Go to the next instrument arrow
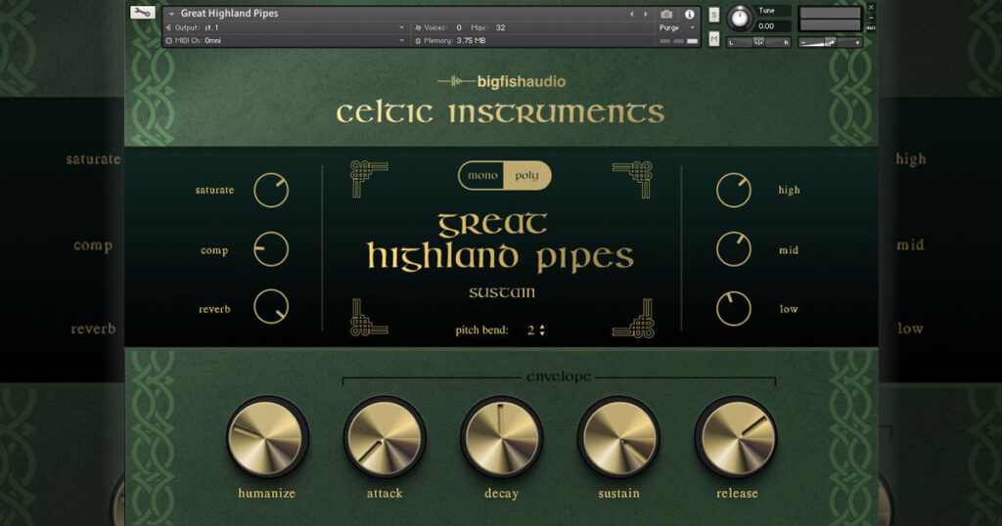 click(x=646, y=14)
